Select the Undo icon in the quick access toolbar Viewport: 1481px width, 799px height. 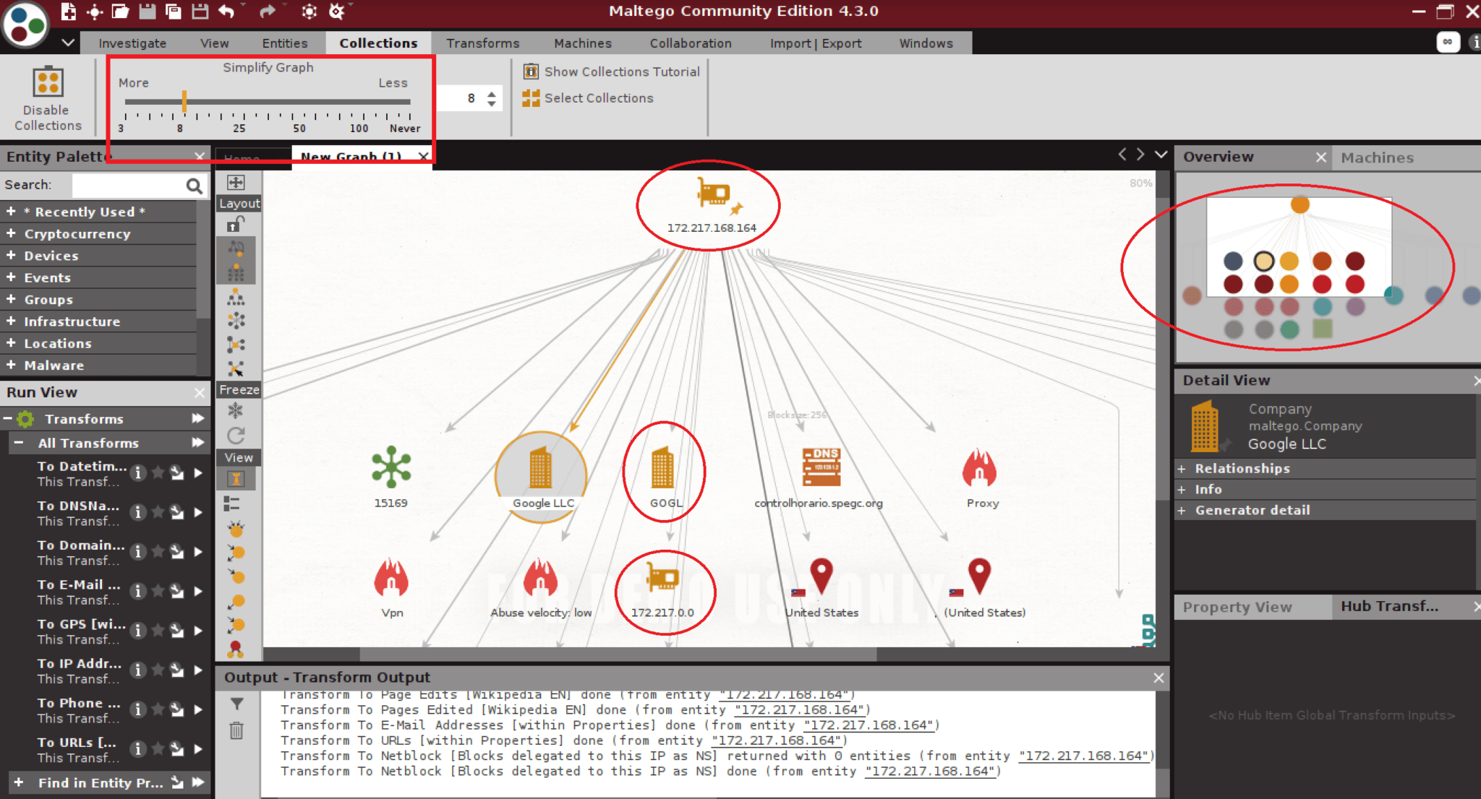tap(226, 12)
